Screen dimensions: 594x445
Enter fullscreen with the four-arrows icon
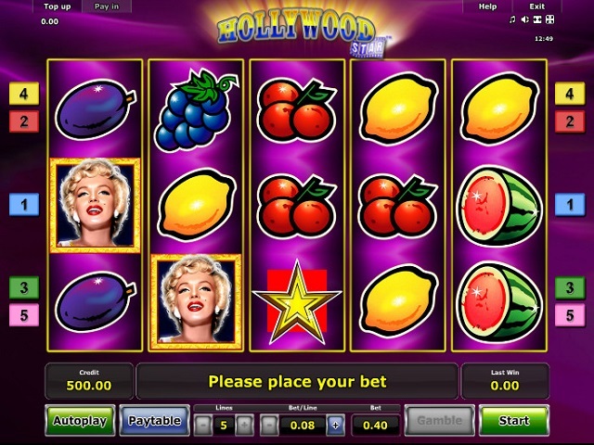tap(549, 19)
